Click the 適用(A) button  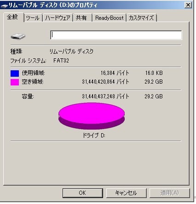[170, 193]
